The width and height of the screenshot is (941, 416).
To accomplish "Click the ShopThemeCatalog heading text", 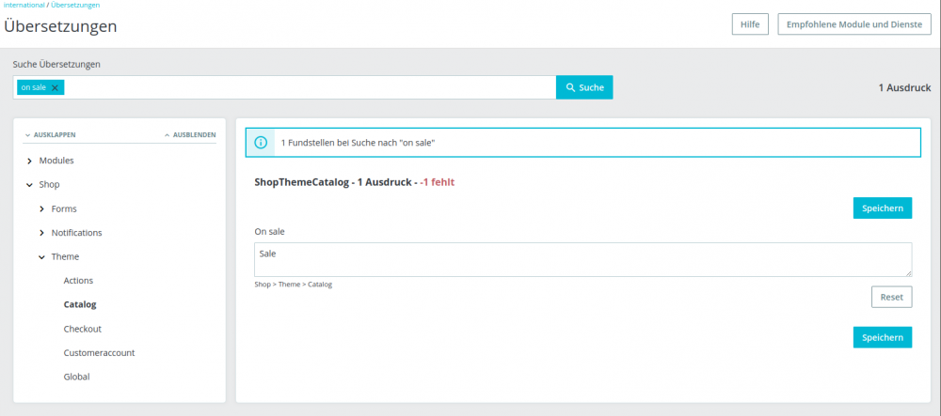I will point(301,182).
